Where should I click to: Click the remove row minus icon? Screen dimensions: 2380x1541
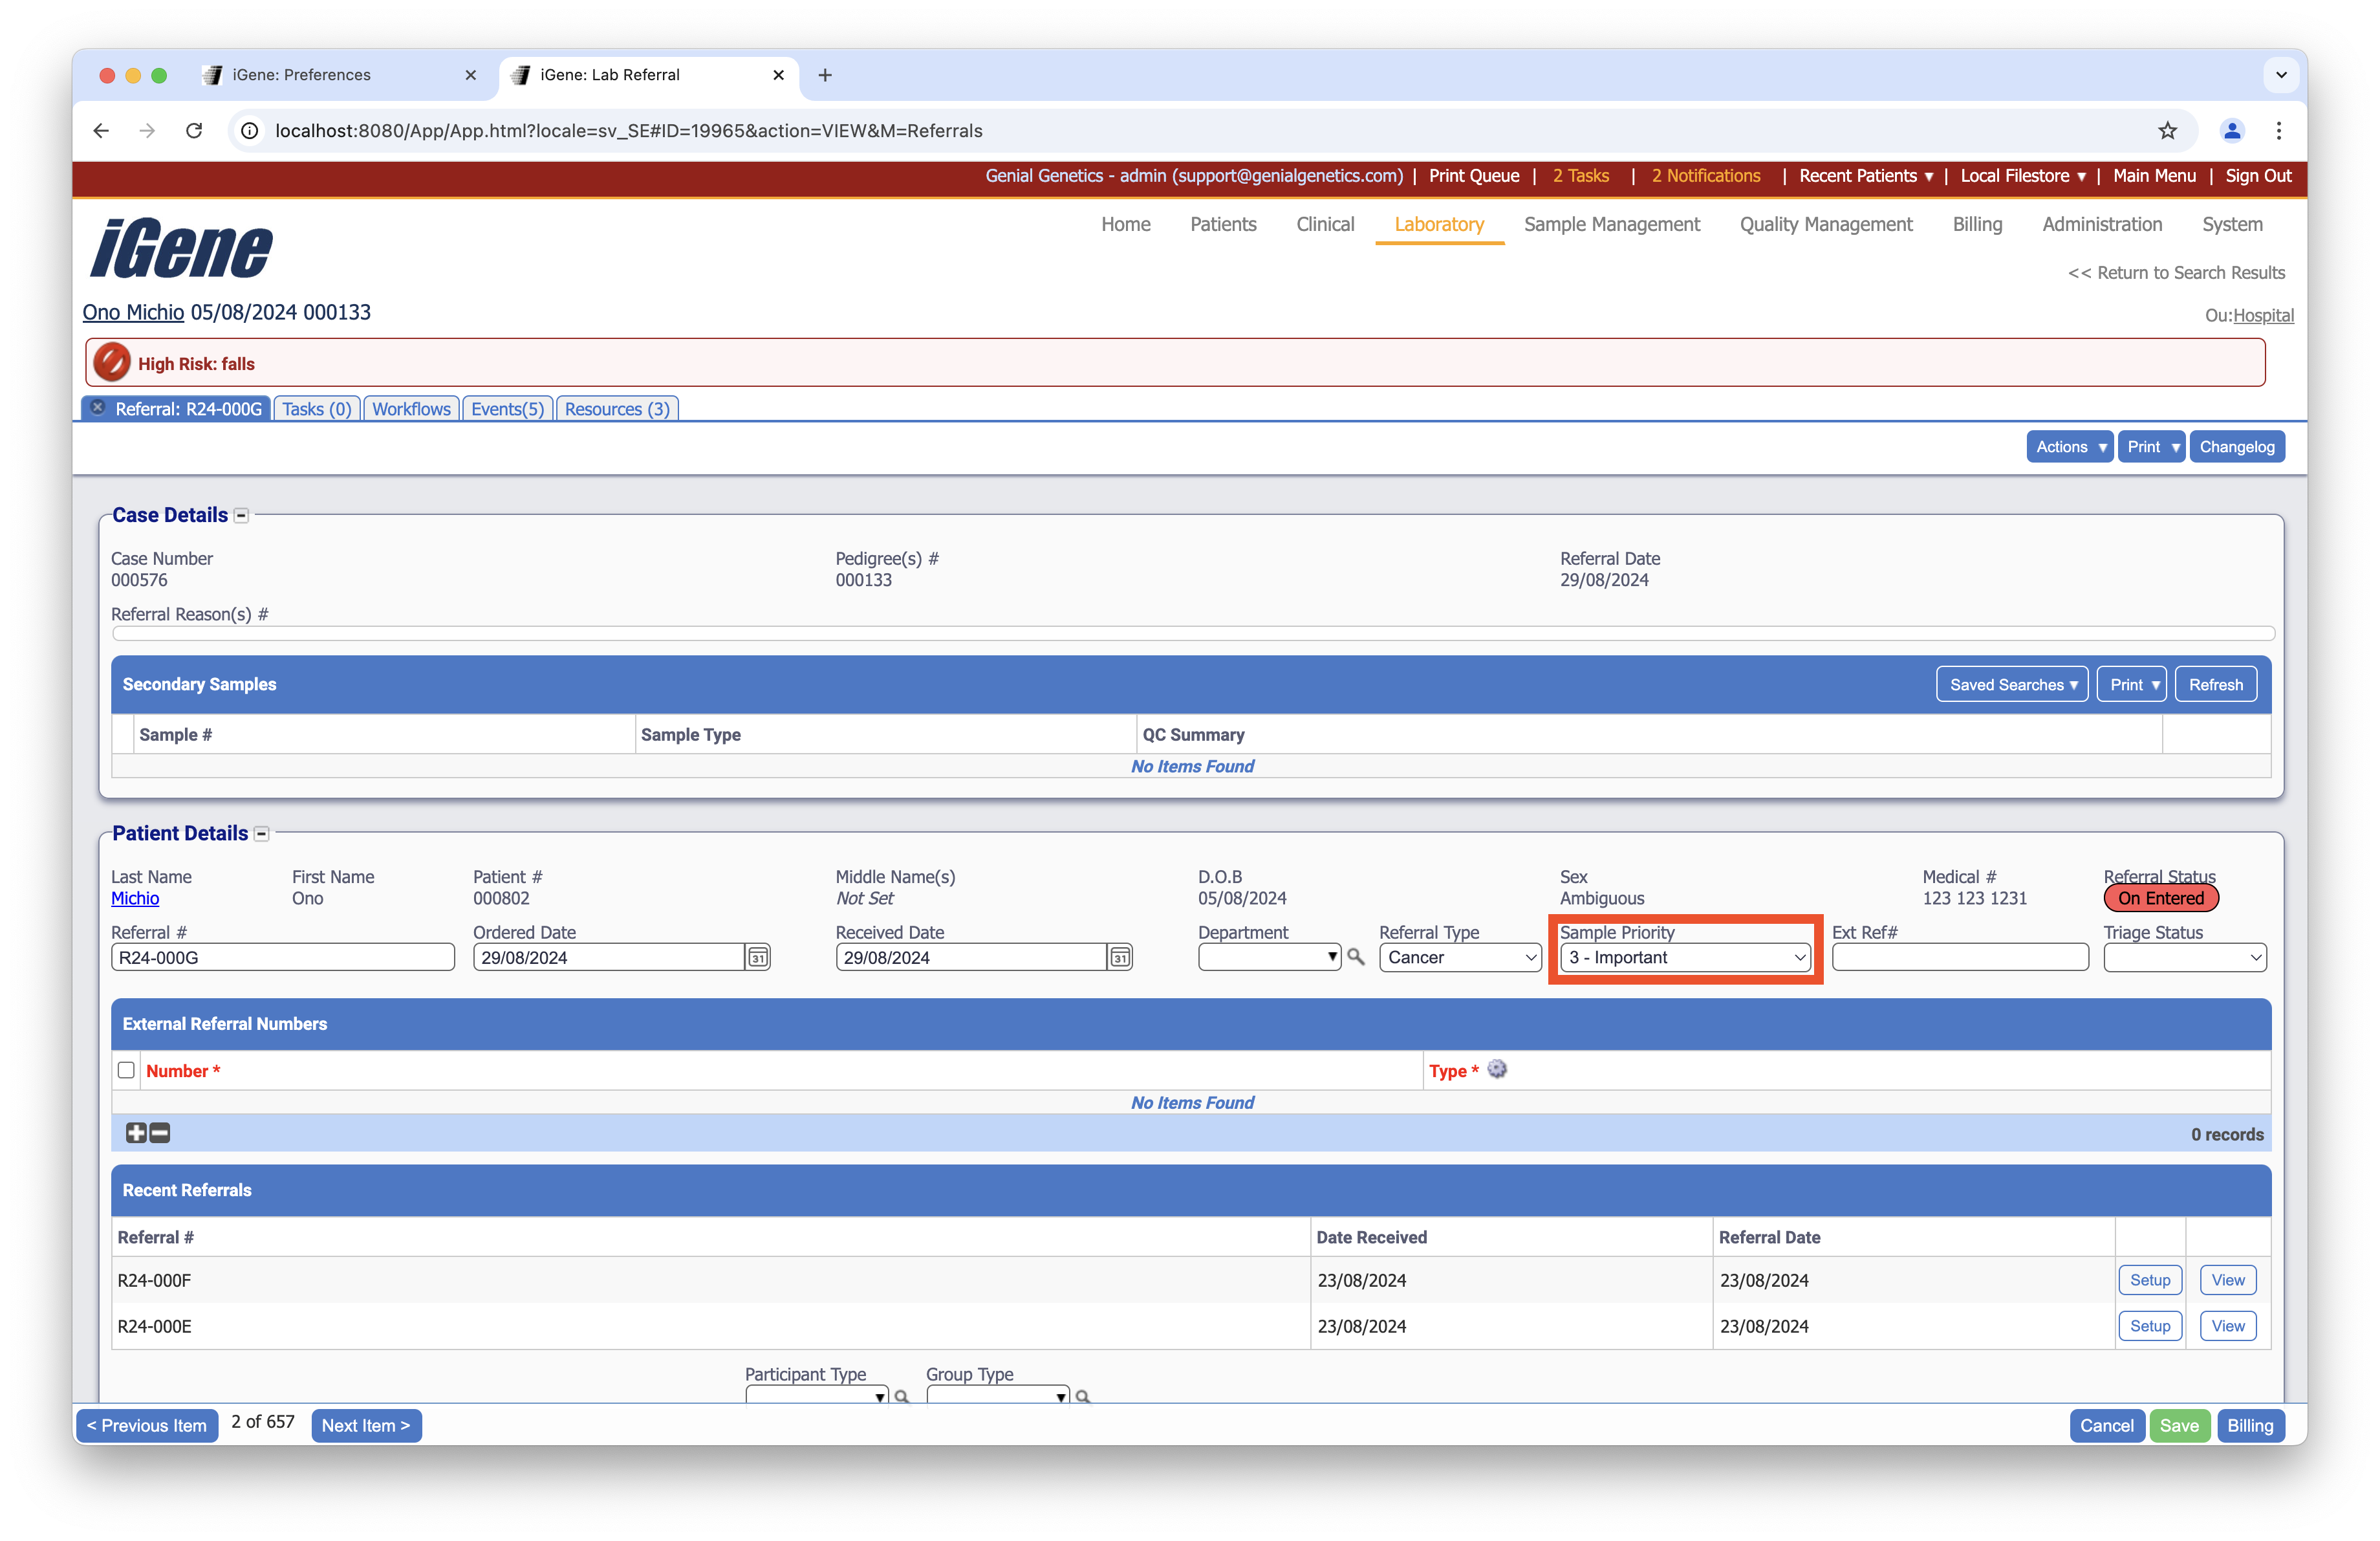[160, 1133]
